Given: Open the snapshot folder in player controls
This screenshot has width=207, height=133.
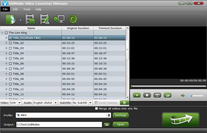Looking at the screenshot, I should click(168, 95).
